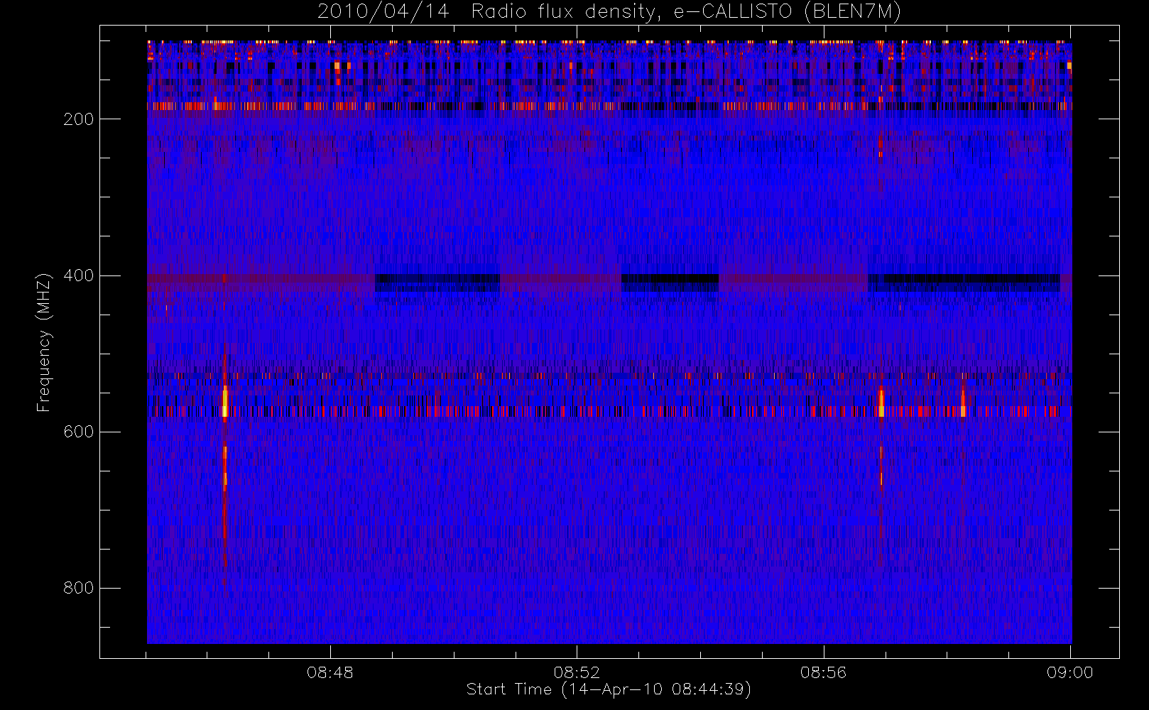
Task: Click the 600 frequency tick label
Action: click(78, 432)
